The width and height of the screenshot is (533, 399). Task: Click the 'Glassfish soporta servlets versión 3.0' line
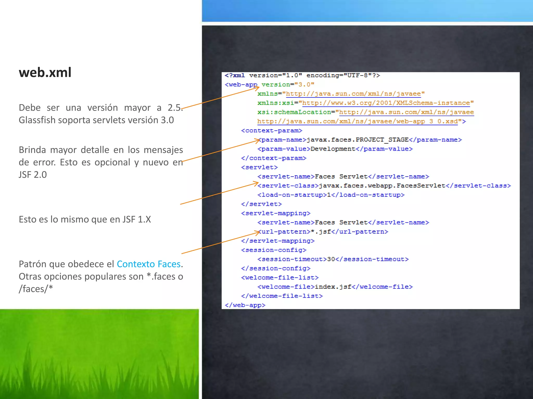coord(96,120)
